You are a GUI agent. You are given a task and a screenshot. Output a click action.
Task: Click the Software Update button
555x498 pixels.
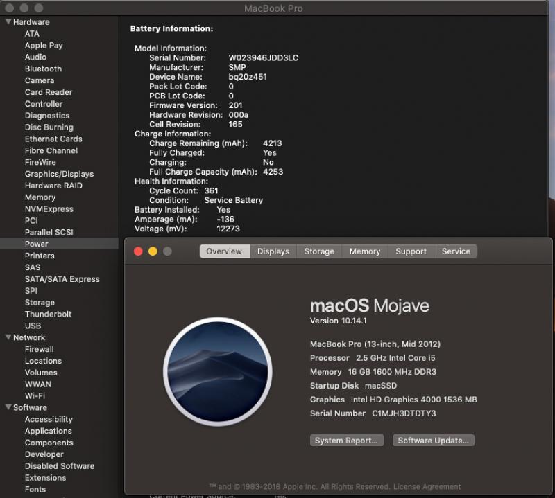point(433,441)
